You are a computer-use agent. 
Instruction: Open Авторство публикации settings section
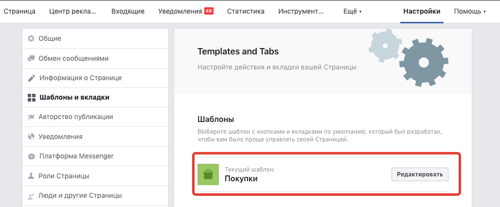pos(95,117)
